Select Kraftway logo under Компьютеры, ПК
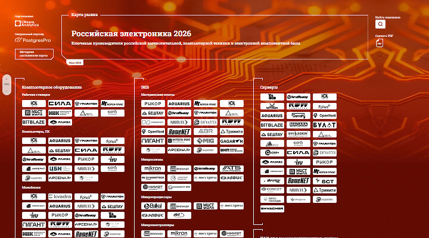 click(34, 159)
